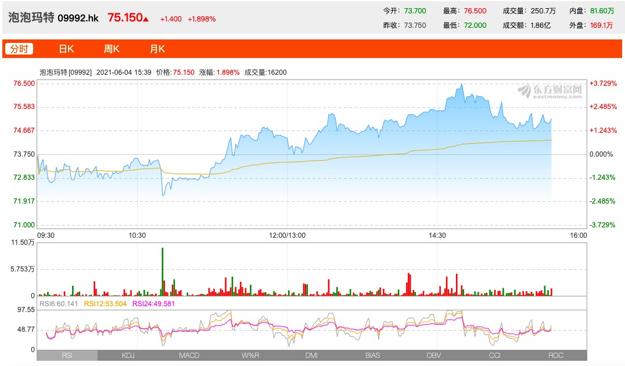Viewport: 625px width, 366px height.
Task: Open the 月K monthly chart tab
Action: [x=157, y=49]
